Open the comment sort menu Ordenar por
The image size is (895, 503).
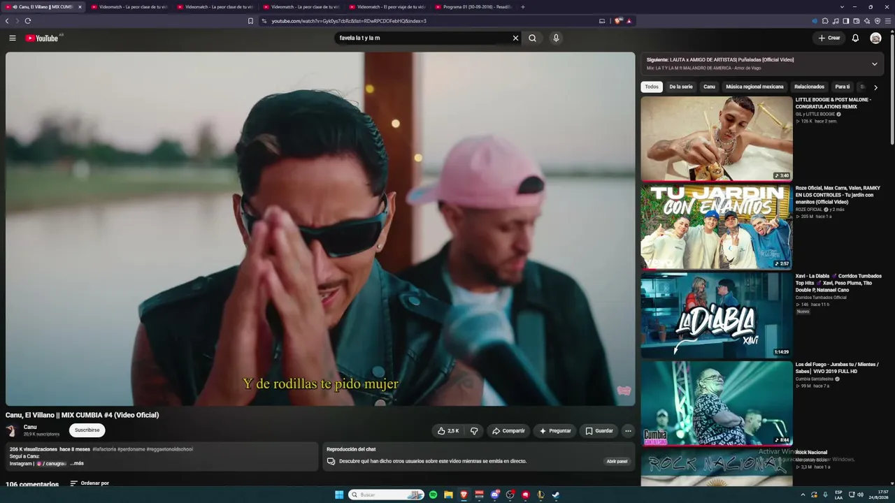pyautogui.click(x=89, y=483)
